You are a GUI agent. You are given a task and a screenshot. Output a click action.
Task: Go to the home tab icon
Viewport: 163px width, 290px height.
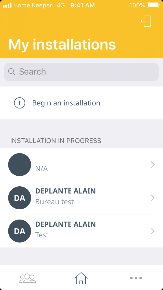[81, 278]
